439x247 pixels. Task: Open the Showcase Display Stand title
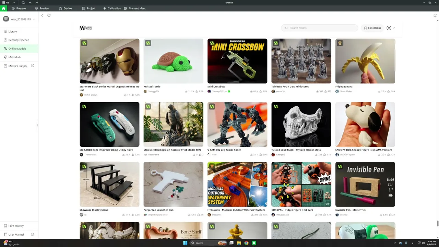[x=94, y=210]
